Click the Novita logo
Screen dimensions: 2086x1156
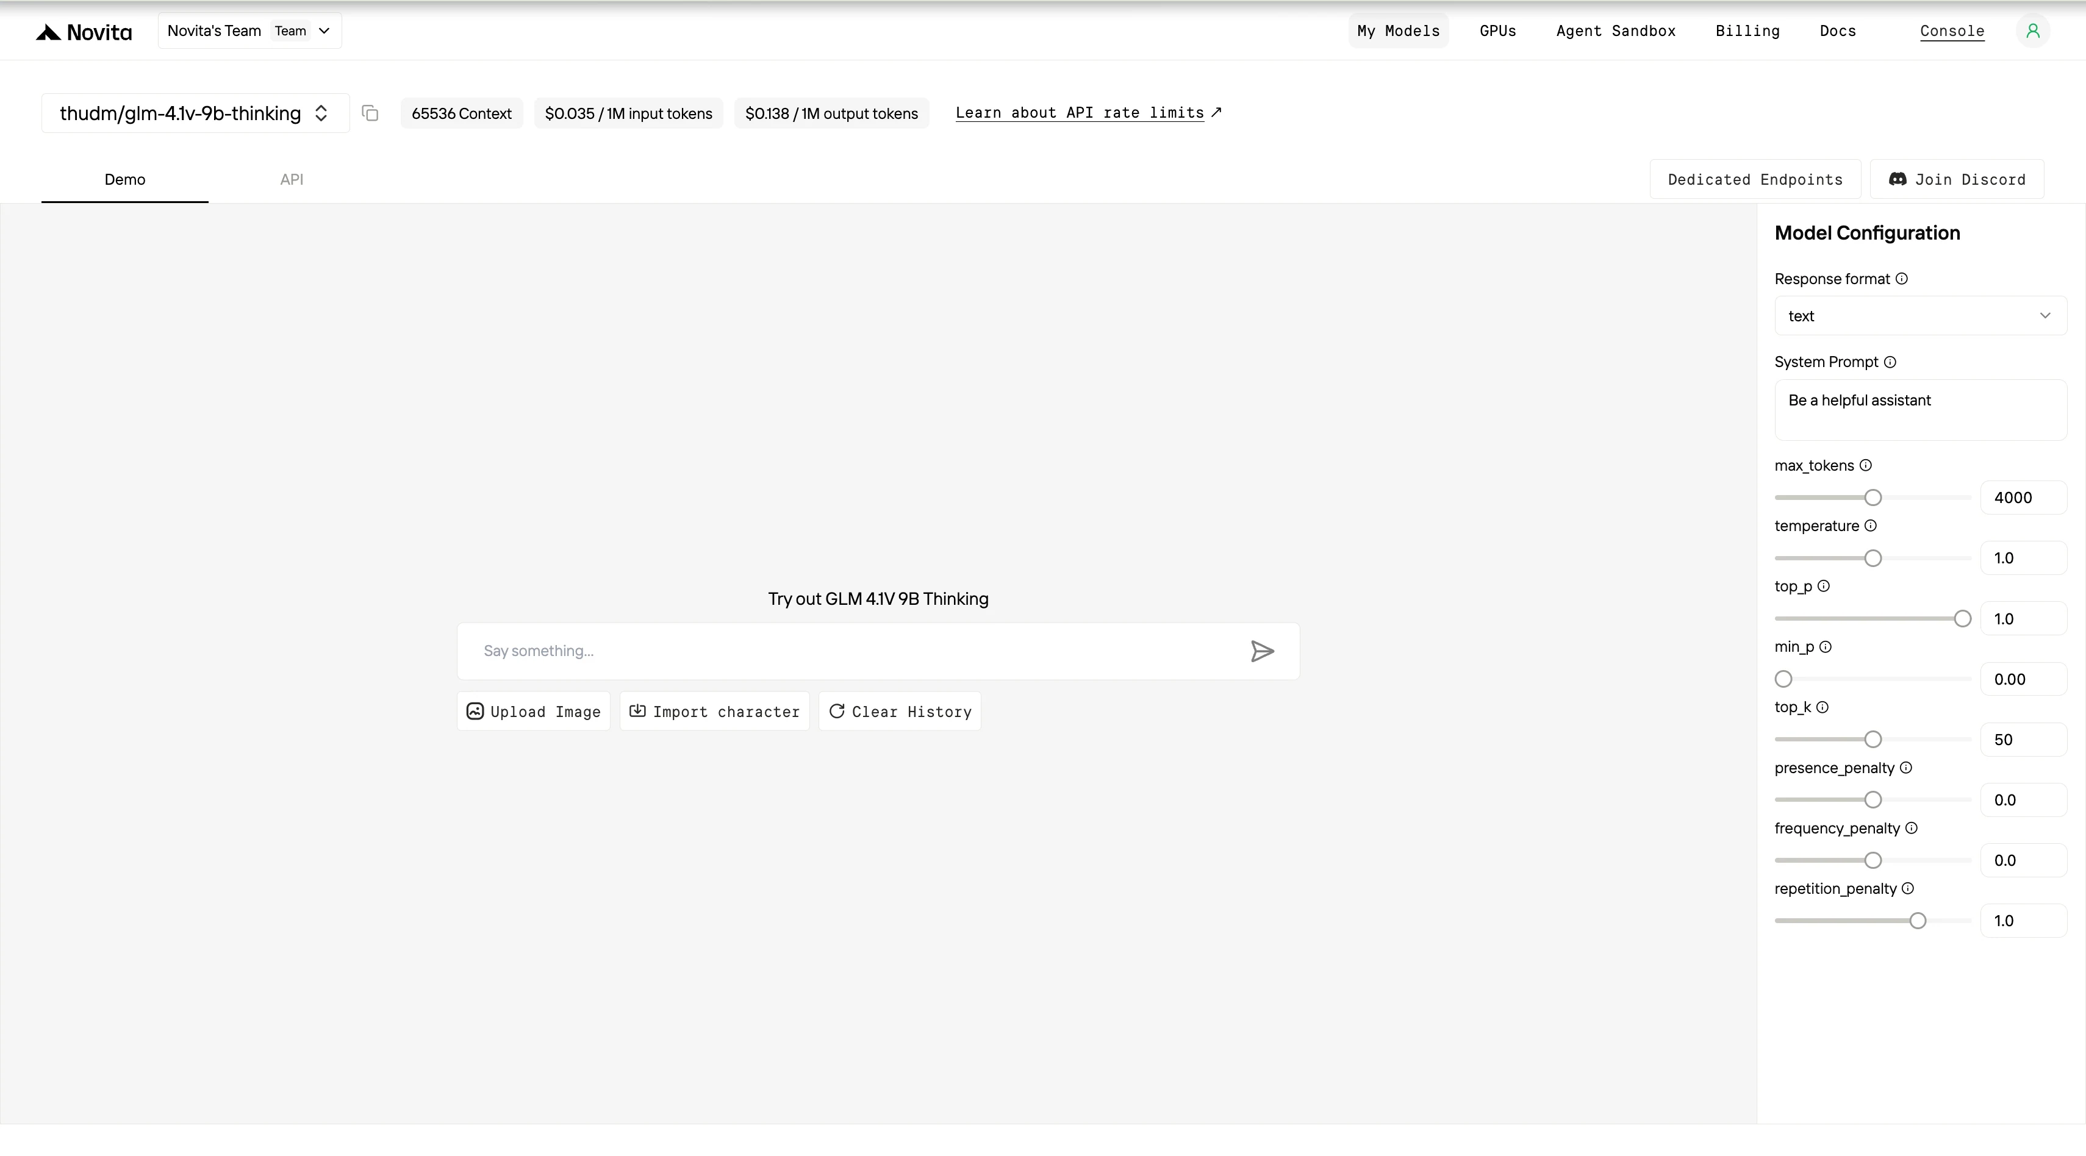84,32
